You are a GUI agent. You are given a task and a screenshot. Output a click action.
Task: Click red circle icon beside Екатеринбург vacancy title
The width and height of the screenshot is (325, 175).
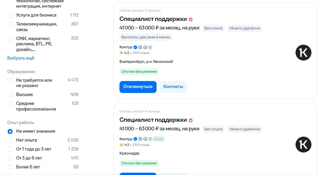coord(191,20)
